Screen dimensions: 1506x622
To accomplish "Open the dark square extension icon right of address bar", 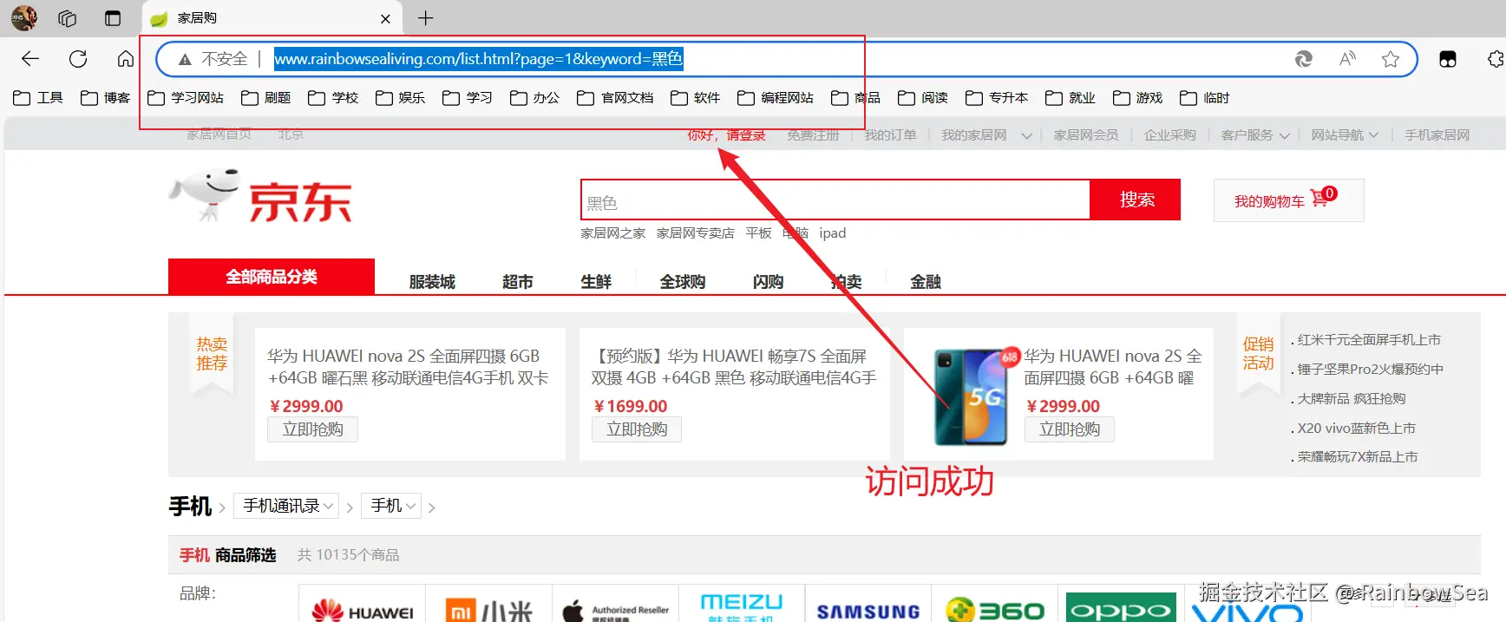I will click(1448, 59).
